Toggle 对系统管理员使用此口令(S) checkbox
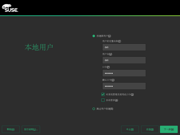Viewport: 180px width, 135px height. tap(103, 94)
